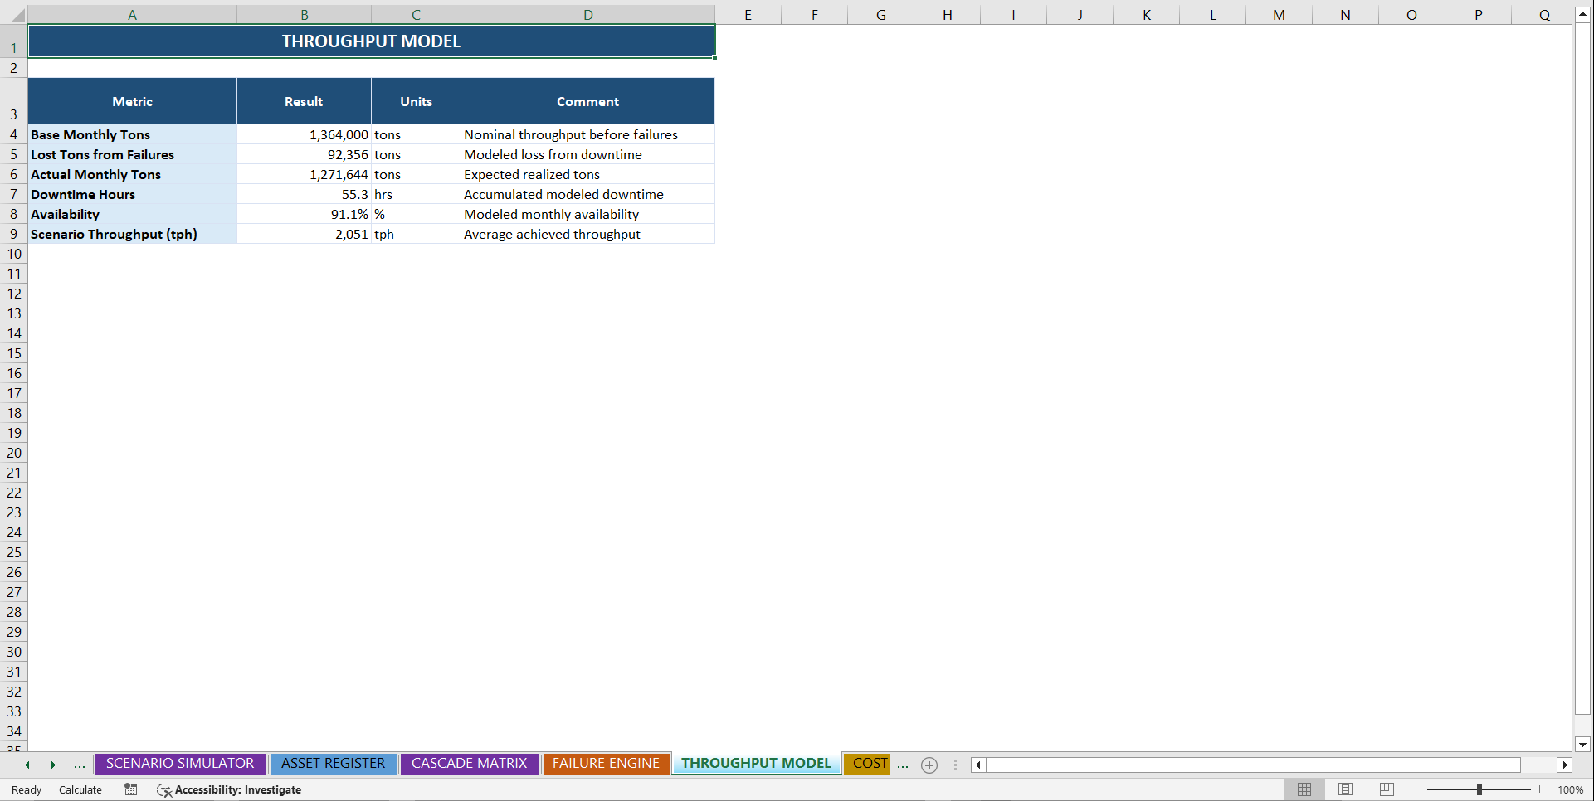Screen dimensions: 1594x801
Task: Switch to the SCENARIO SIMULATOR sheet
Action: coord(180,763)
